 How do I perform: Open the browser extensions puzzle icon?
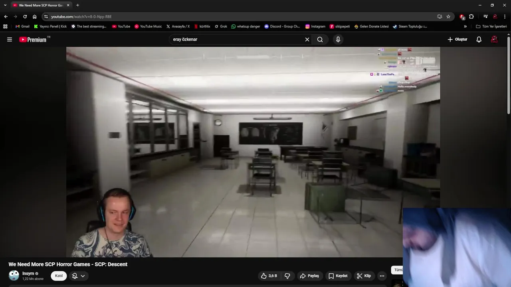point(471,17)
